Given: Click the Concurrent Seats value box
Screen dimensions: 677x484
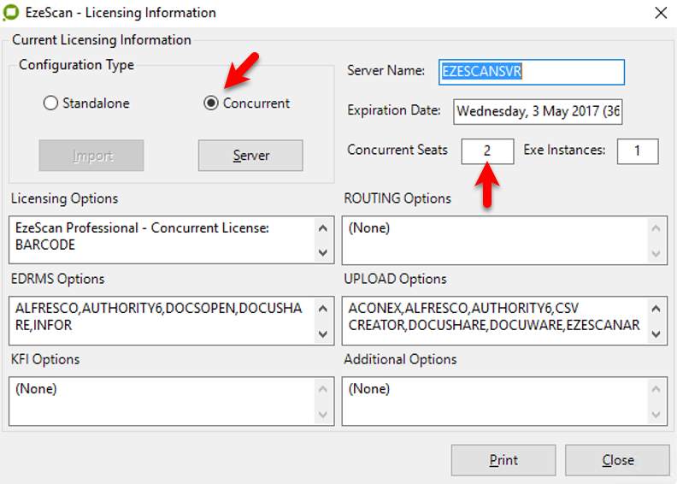Looking at the screenshot, I should point(487,151).
